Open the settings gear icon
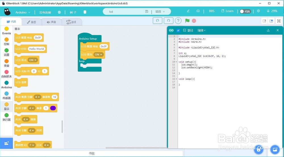This screenshot has width=284, height=157. (258, 11)
